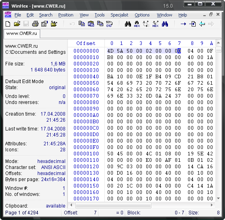Find text with the first binoculars icon
The height and width of the screenshot is (220, 225).
[128, 24]
